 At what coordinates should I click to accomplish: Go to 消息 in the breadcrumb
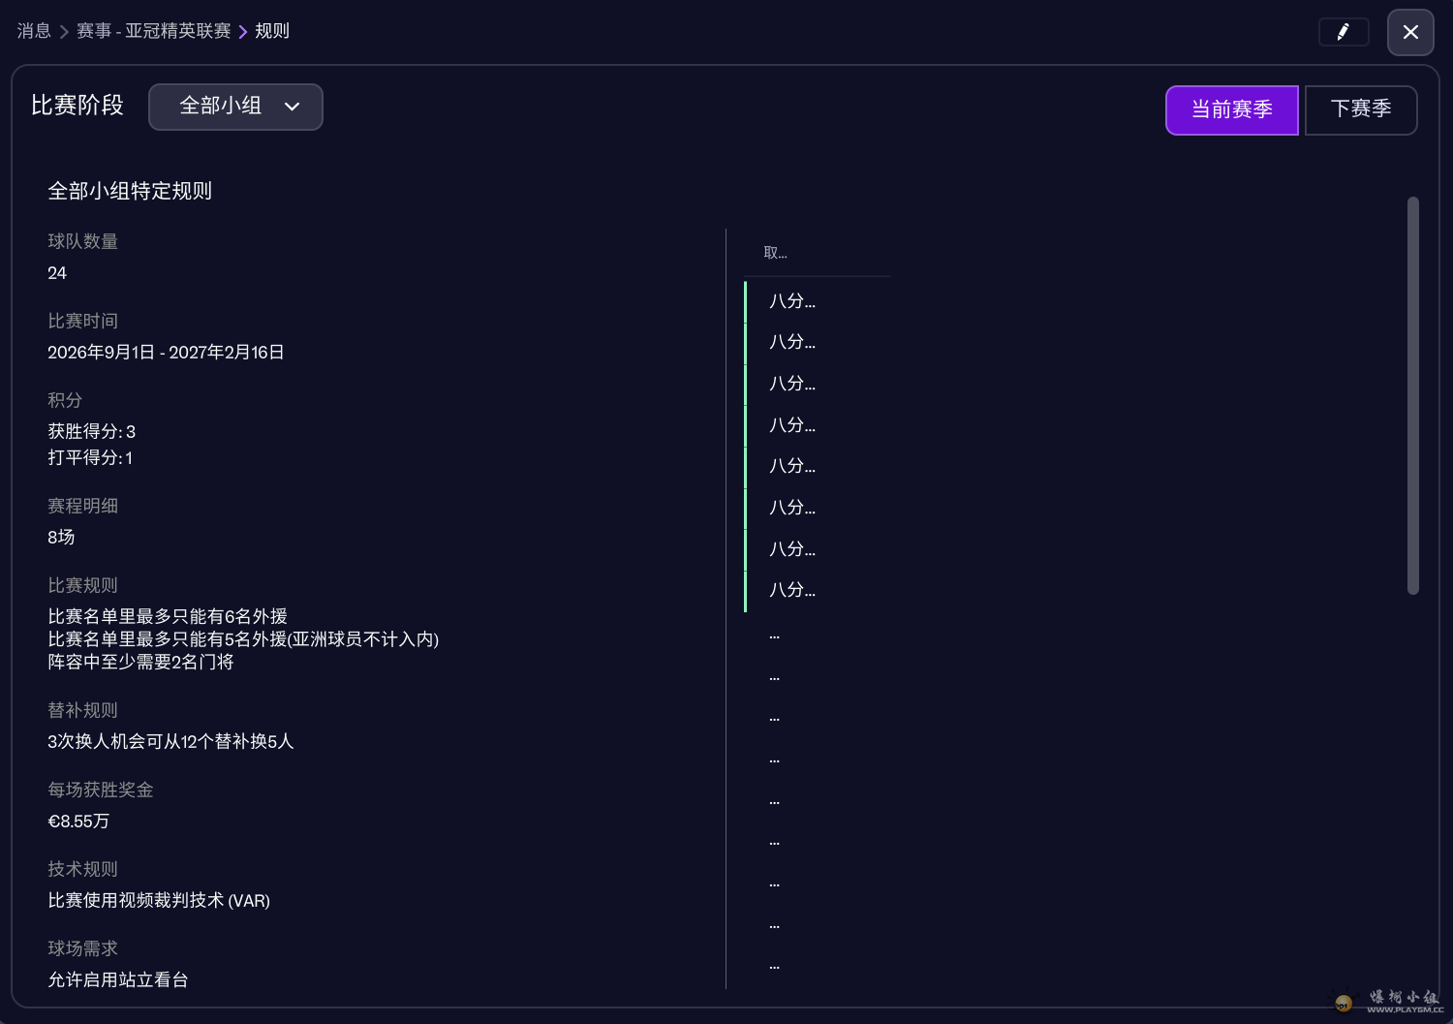tap(34, 31)
